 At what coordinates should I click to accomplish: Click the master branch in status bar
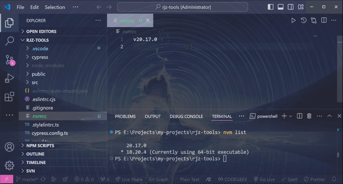point(27,179)
